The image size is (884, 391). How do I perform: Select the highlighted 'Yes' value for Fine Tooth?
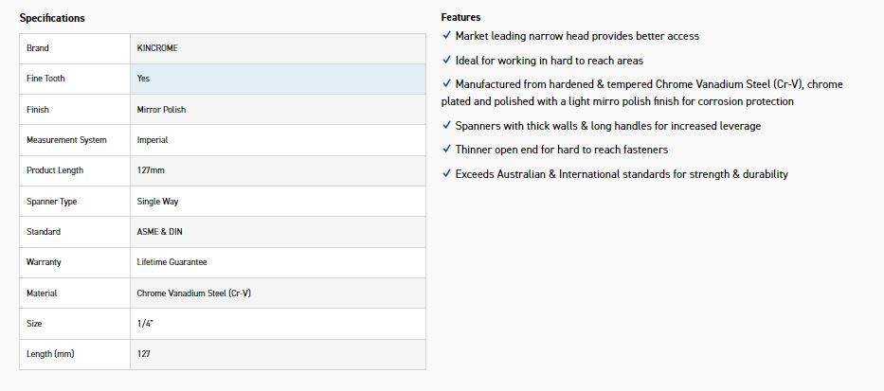pyautogui.click(x=143, y=79)
